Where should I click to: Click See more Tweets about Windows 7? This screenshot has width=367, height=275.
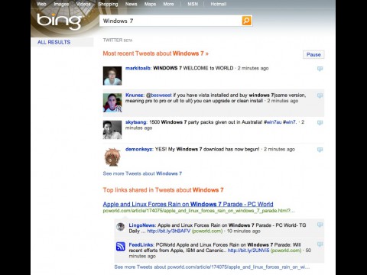tap(142, 173)
